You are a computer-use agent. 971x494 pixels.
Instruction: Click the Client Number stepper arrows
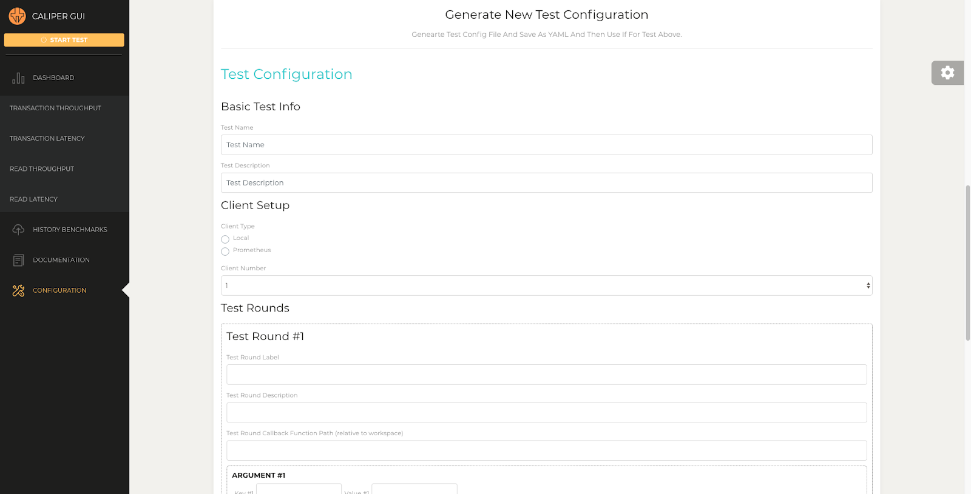pyautogui.click(x=868, y=285)
